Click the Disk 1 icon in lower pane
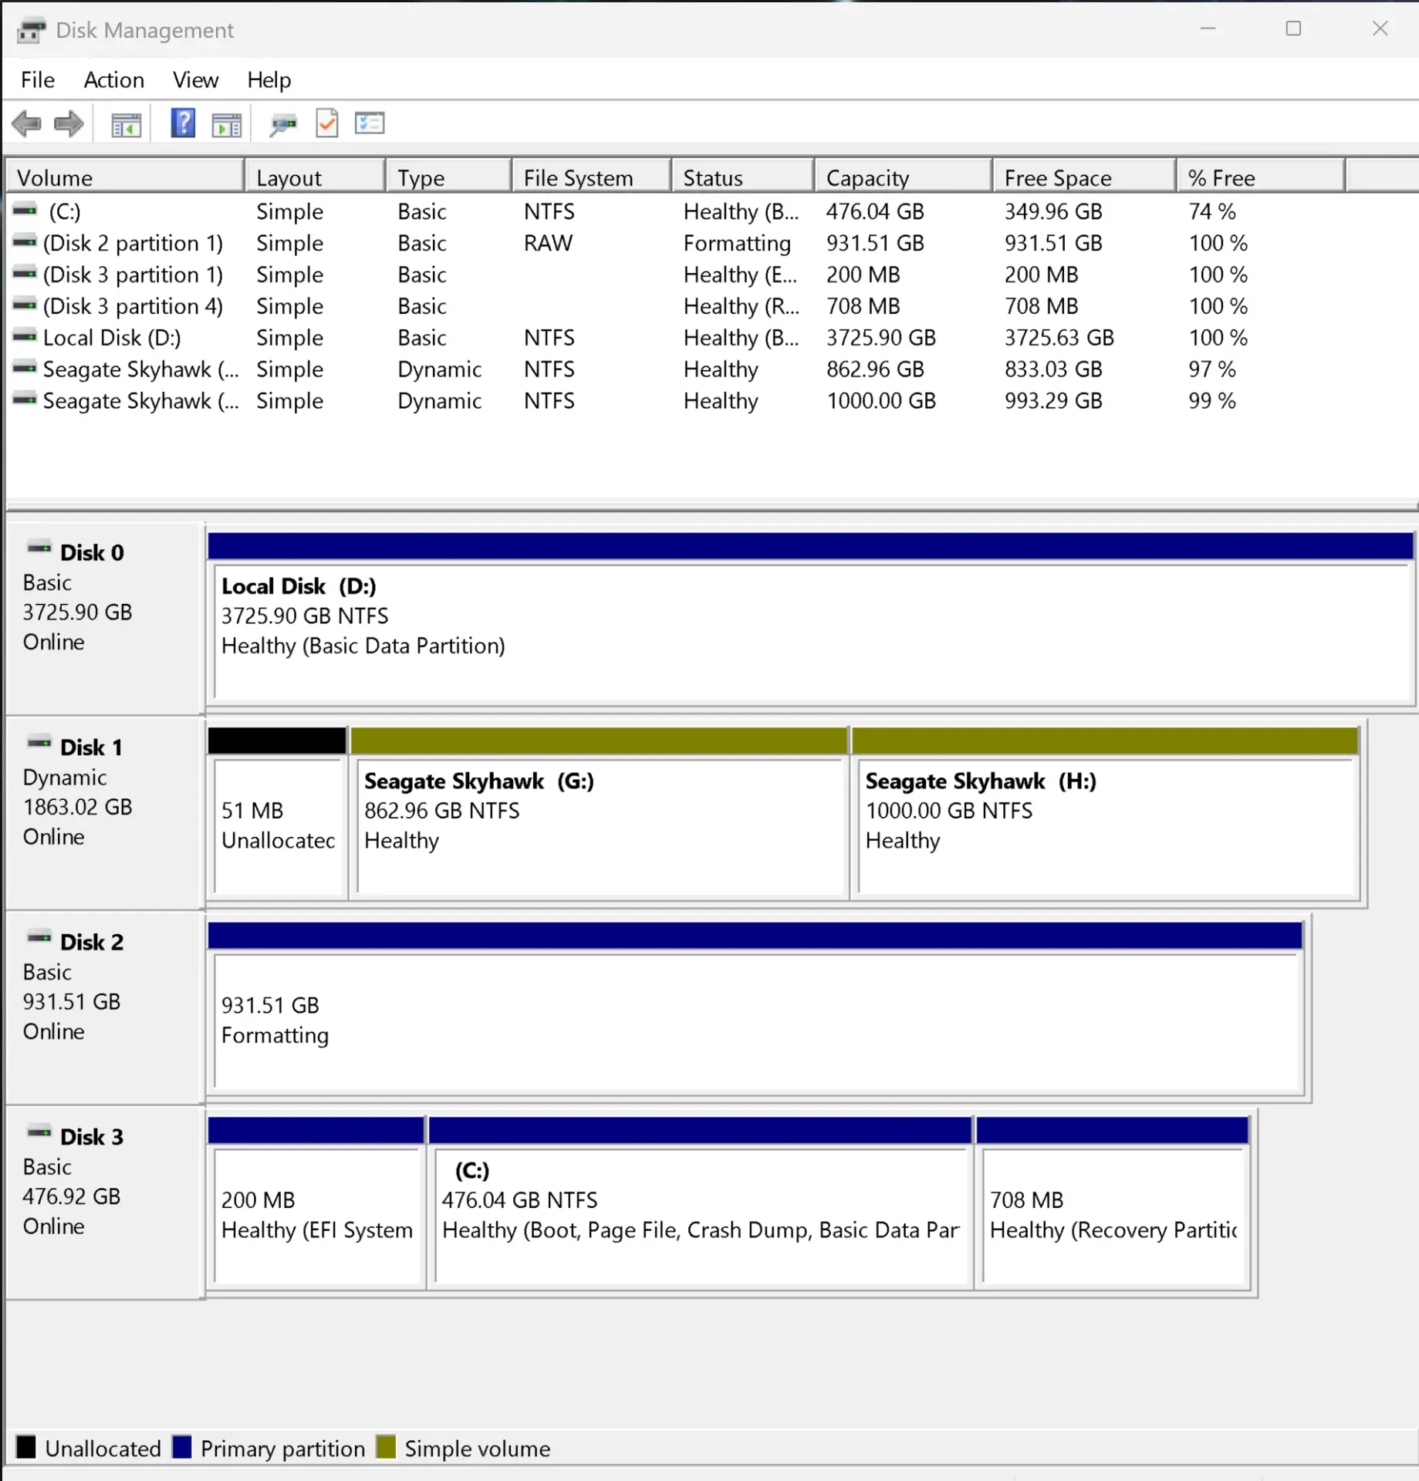This screenshot has height=1481, width=1419. pos(39,744)
